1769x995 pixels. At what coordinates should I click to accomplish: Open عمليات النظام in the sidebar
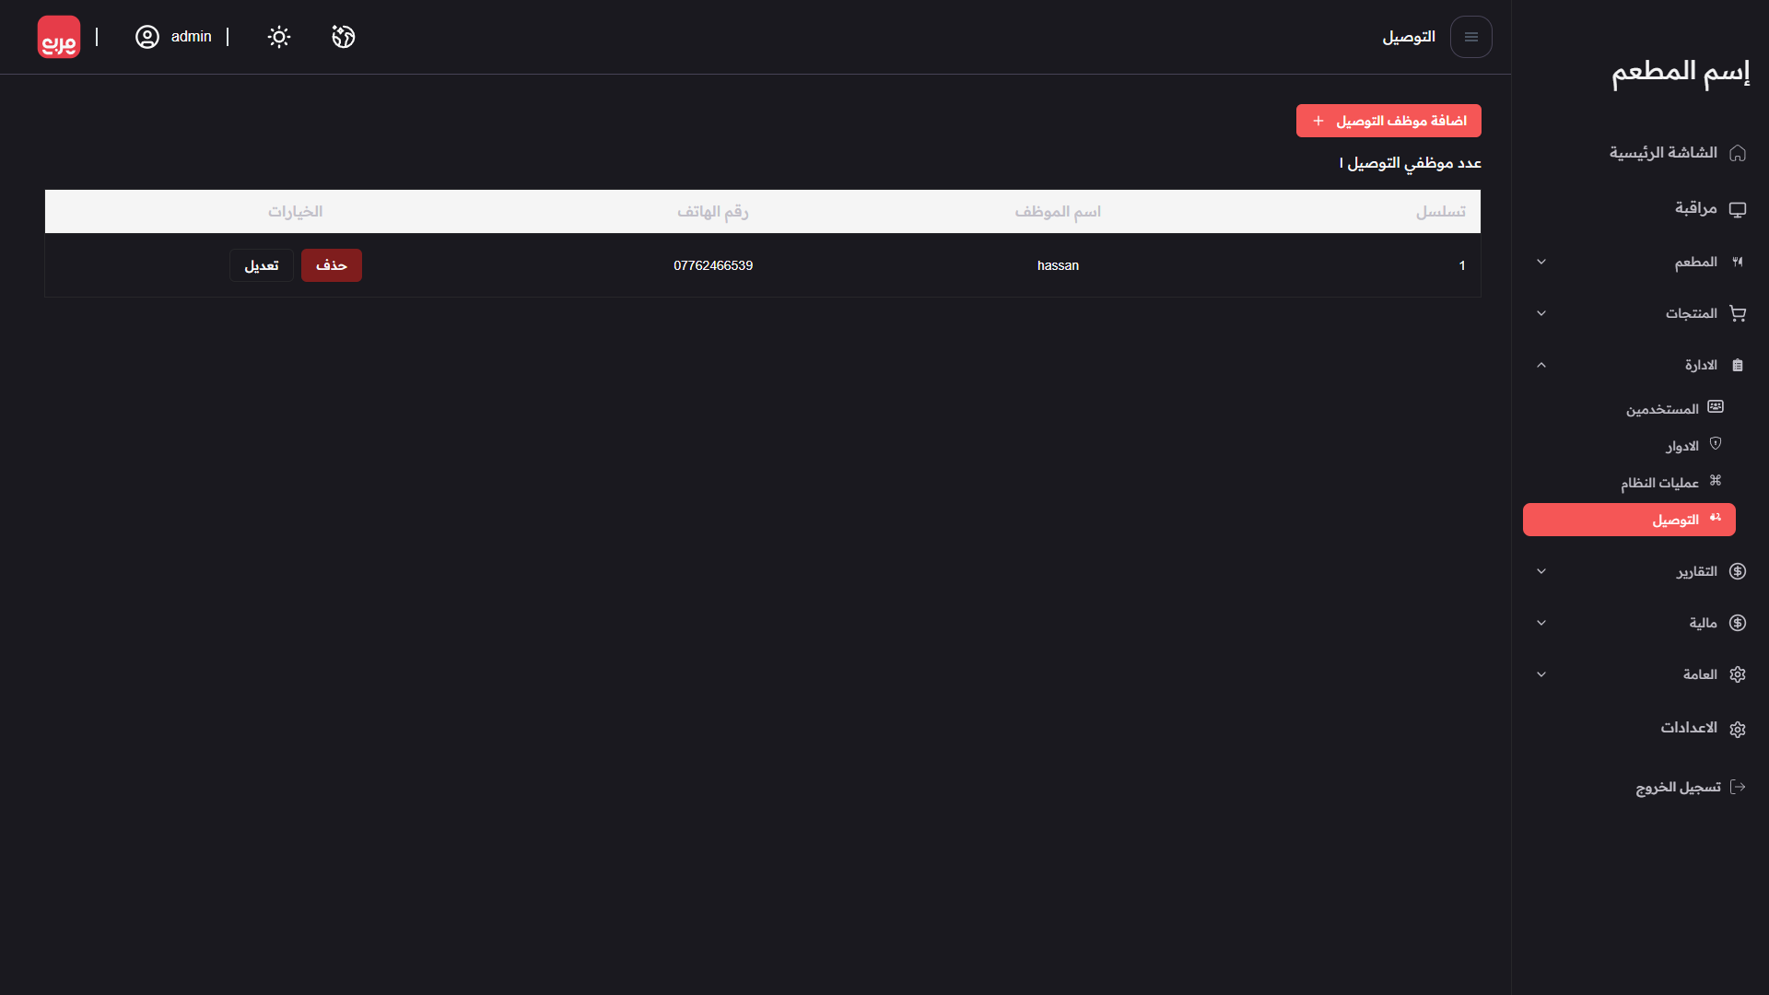coord(1660,483)
